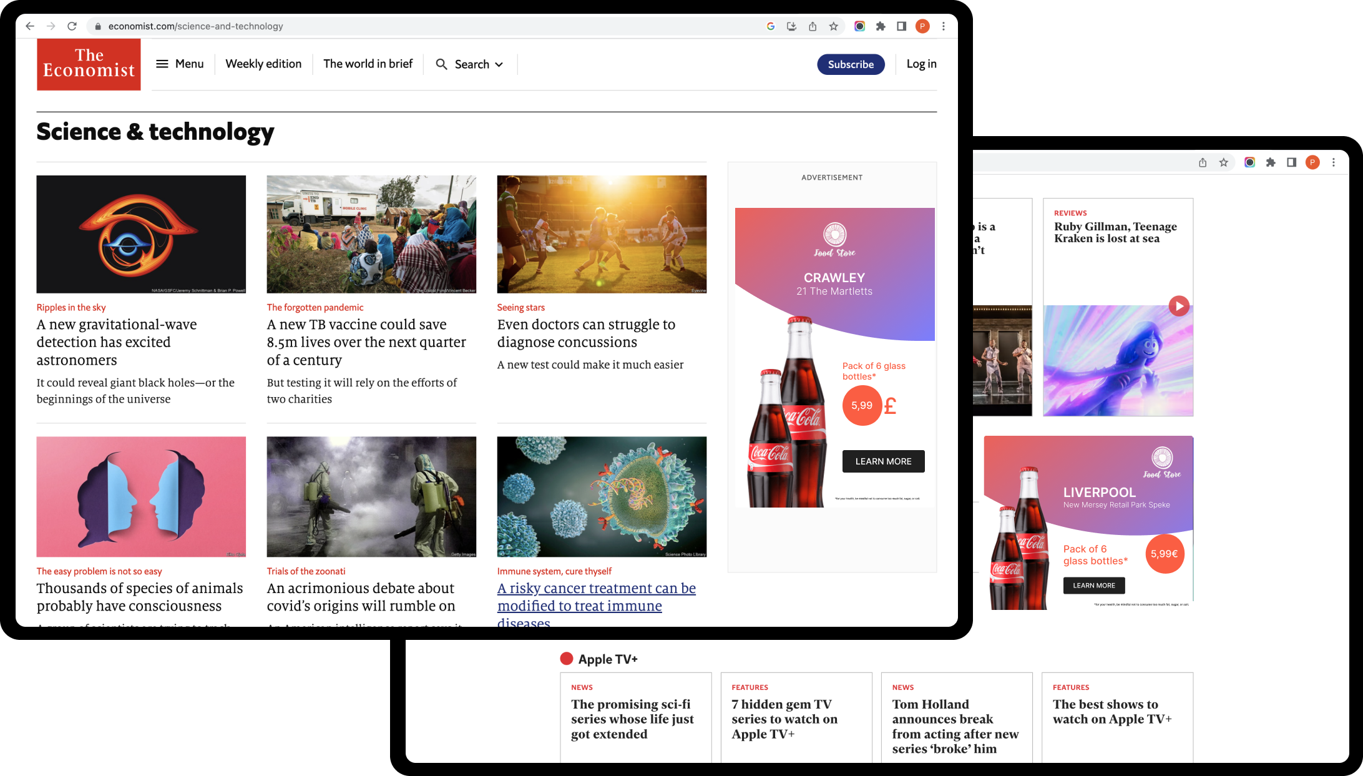Click the search magnifier icon
1363x776 pixels.
click(441, 64)
